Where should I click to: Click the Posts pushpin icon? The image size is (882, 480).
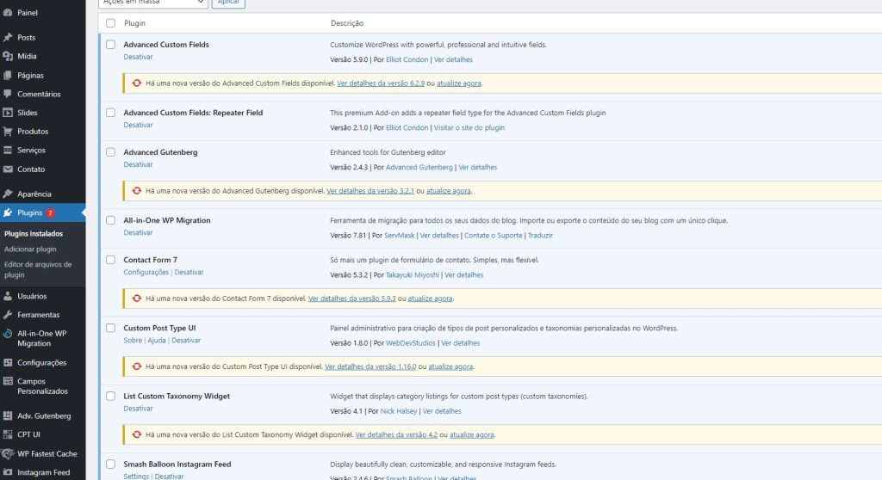point(7,37)
